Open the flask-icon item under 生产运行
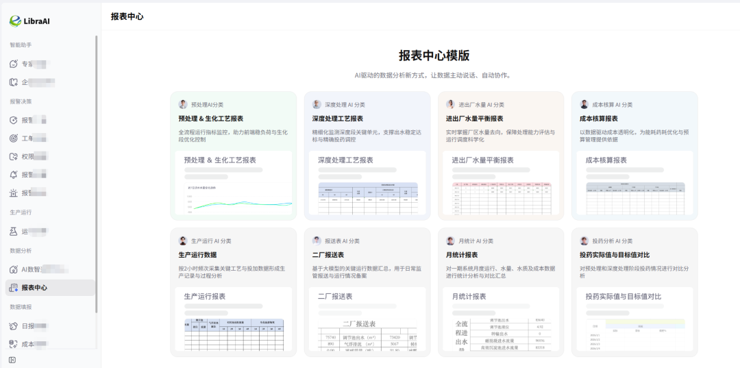 50,231
